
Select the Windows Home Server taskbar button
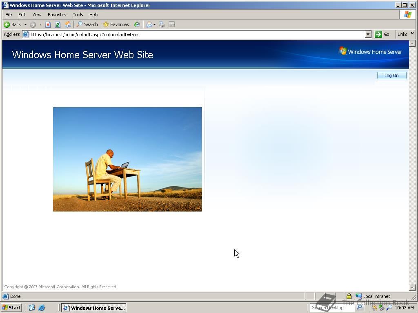click(x=94, y=308)
